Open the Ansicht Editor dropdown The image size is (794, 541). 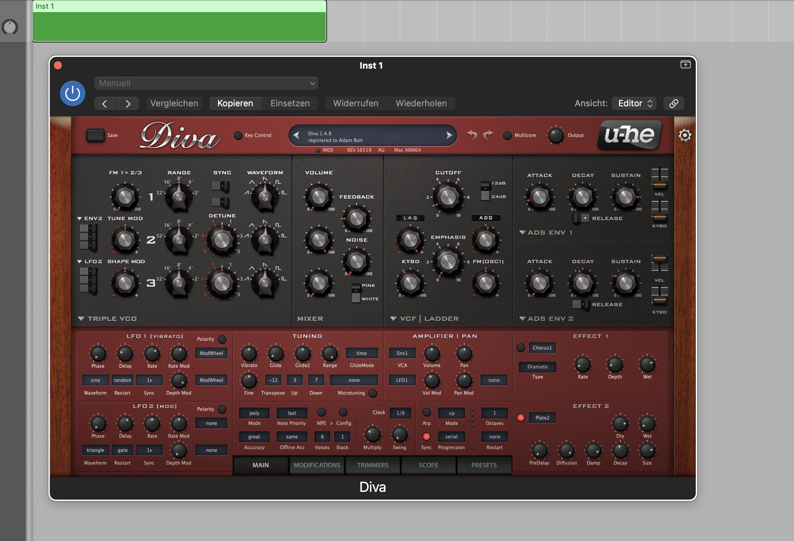[634, 104]
